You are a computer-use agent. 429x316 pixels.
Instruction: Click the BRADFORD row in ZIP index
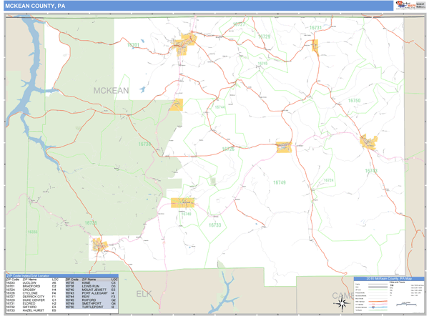[31, 286]
